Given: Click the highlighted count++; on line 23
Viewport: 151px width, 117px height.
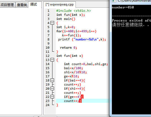Looking at the screenshot, I should point(73,101).
